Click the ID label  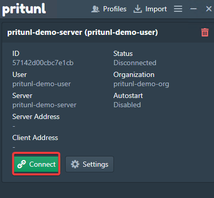coord(16,53)
